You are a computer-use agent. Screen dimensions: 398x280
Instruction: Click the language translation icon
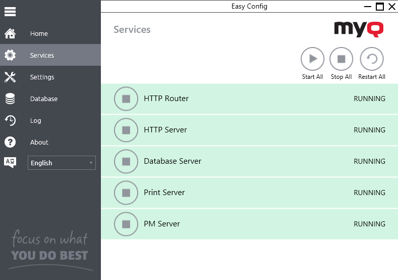(x=10, y=162)
